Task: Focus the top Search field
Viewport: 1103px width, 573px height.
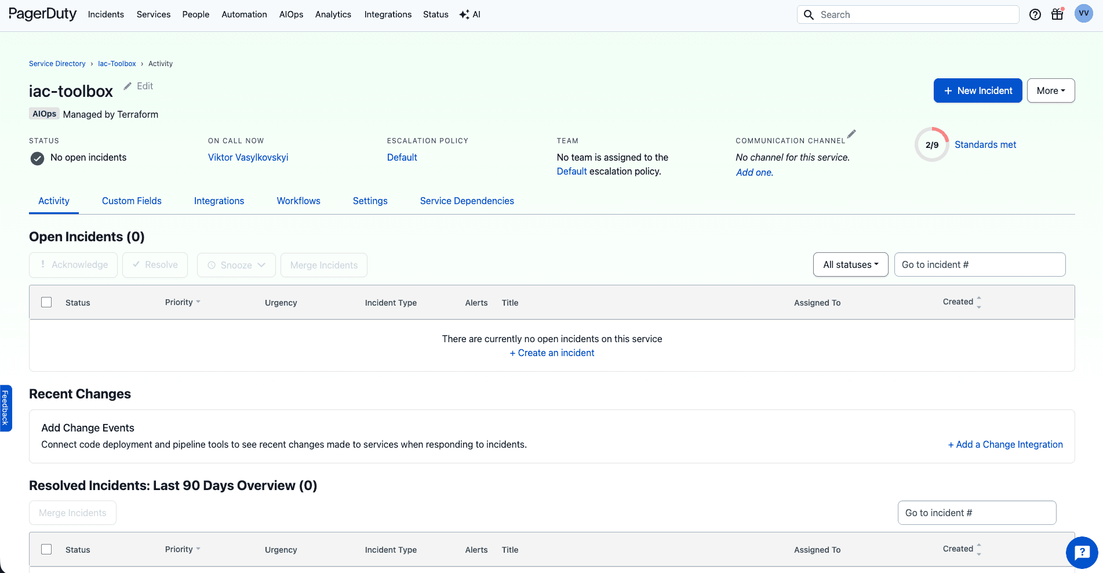Action: point(908,14)
